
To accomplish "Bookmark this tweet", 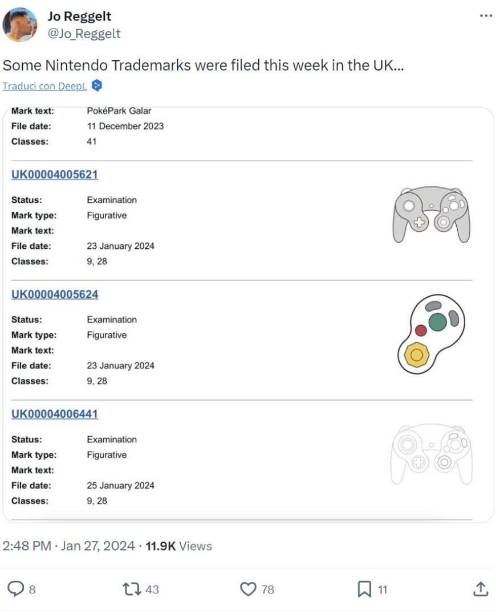I will [x=364, y=589].
